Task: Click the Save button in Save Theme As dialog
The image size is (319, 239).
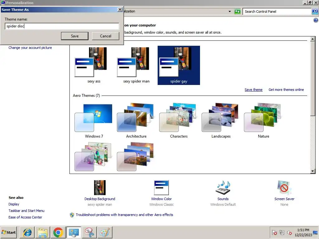Action: (x=75, y=36)
